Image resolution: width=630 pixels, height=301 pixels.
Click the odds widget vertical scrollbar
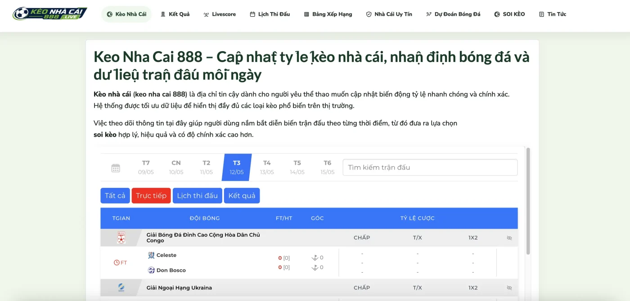point(528,201)
